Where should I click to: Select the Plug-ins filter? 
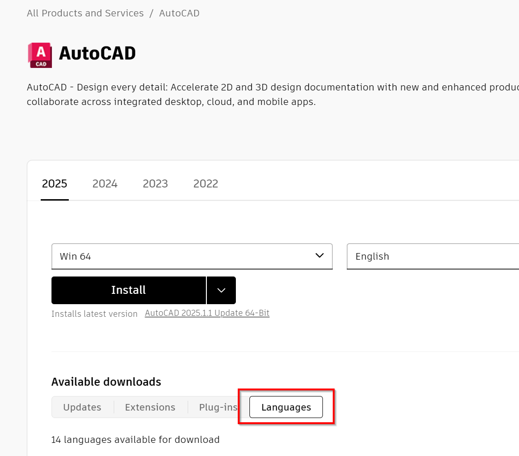218,407
